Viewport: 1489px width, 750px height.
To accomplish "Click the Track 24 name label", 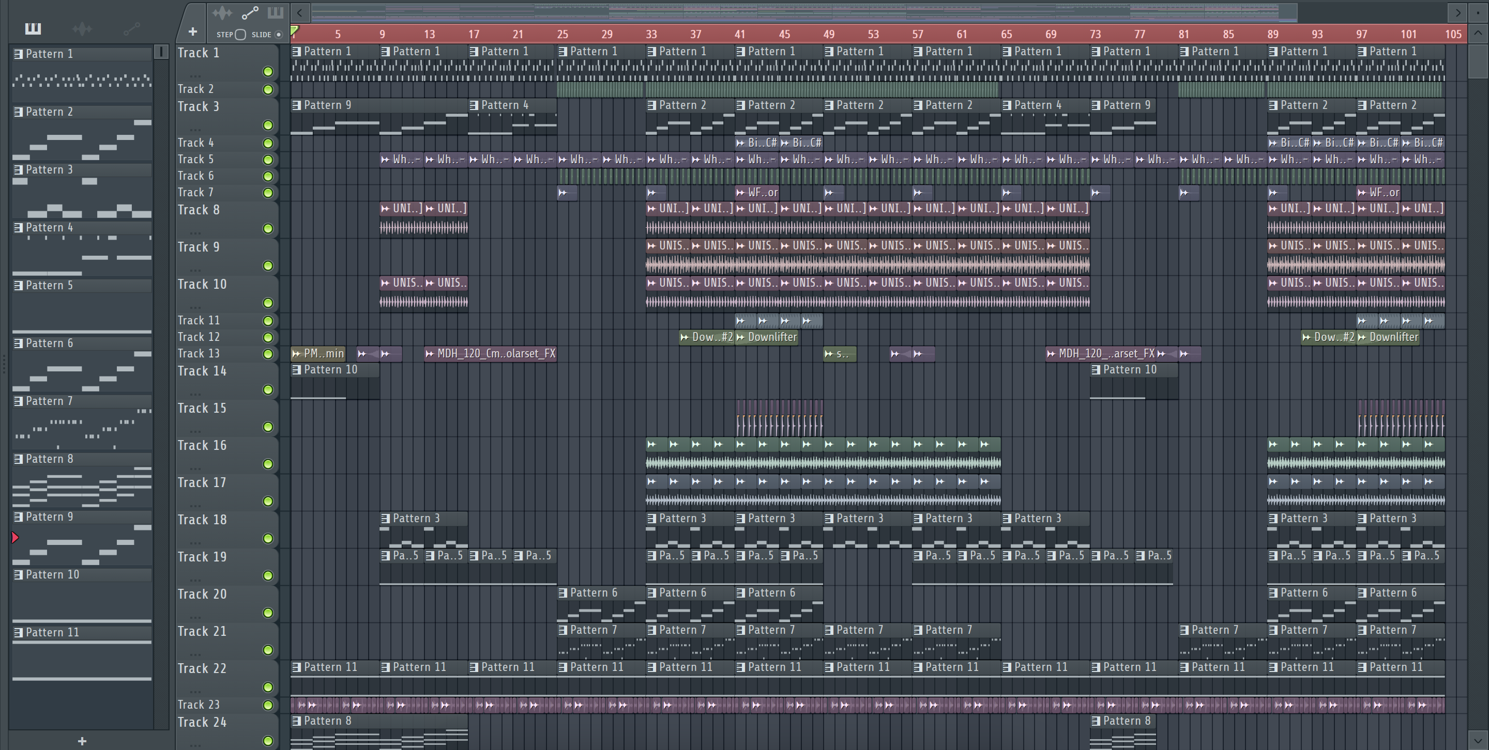I will (202, 722).
